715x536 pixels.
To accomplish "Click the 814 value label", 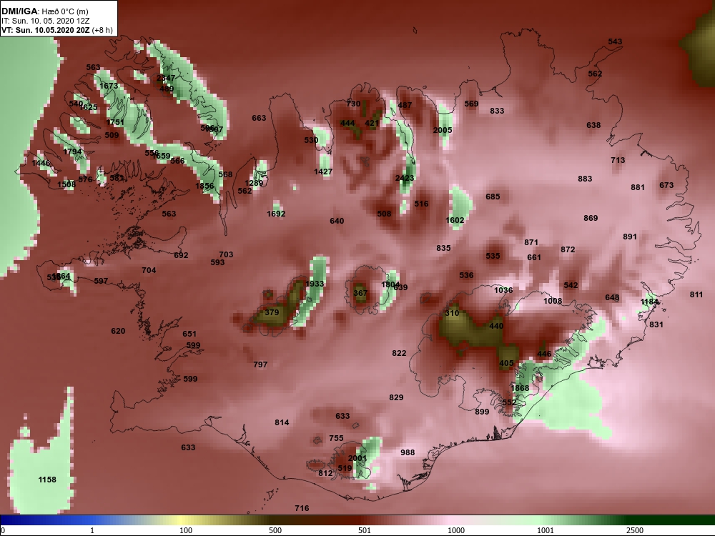I will [x=282, y=422].
